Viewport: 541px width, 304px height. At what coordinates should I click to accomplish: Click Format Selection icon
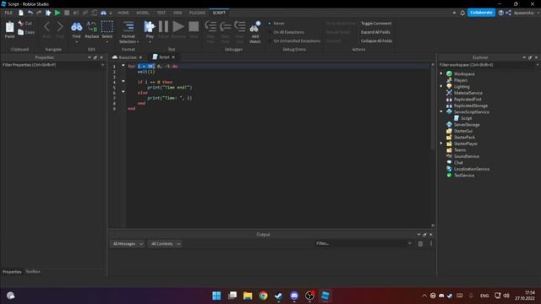[128, 26]
